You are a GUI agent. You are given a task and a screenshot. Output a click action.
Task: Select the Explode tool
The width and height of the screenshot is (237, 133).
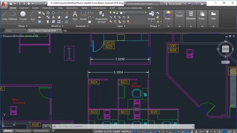pyautogui.click(x=67, y=17)
